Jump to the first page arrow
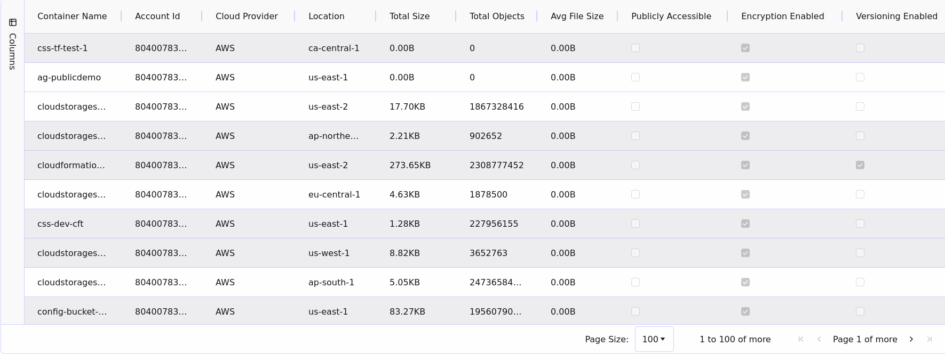 click(x=801, y=339)
